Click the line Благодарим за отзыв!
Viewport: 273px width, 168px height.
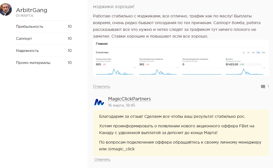[x=172, y=116]
